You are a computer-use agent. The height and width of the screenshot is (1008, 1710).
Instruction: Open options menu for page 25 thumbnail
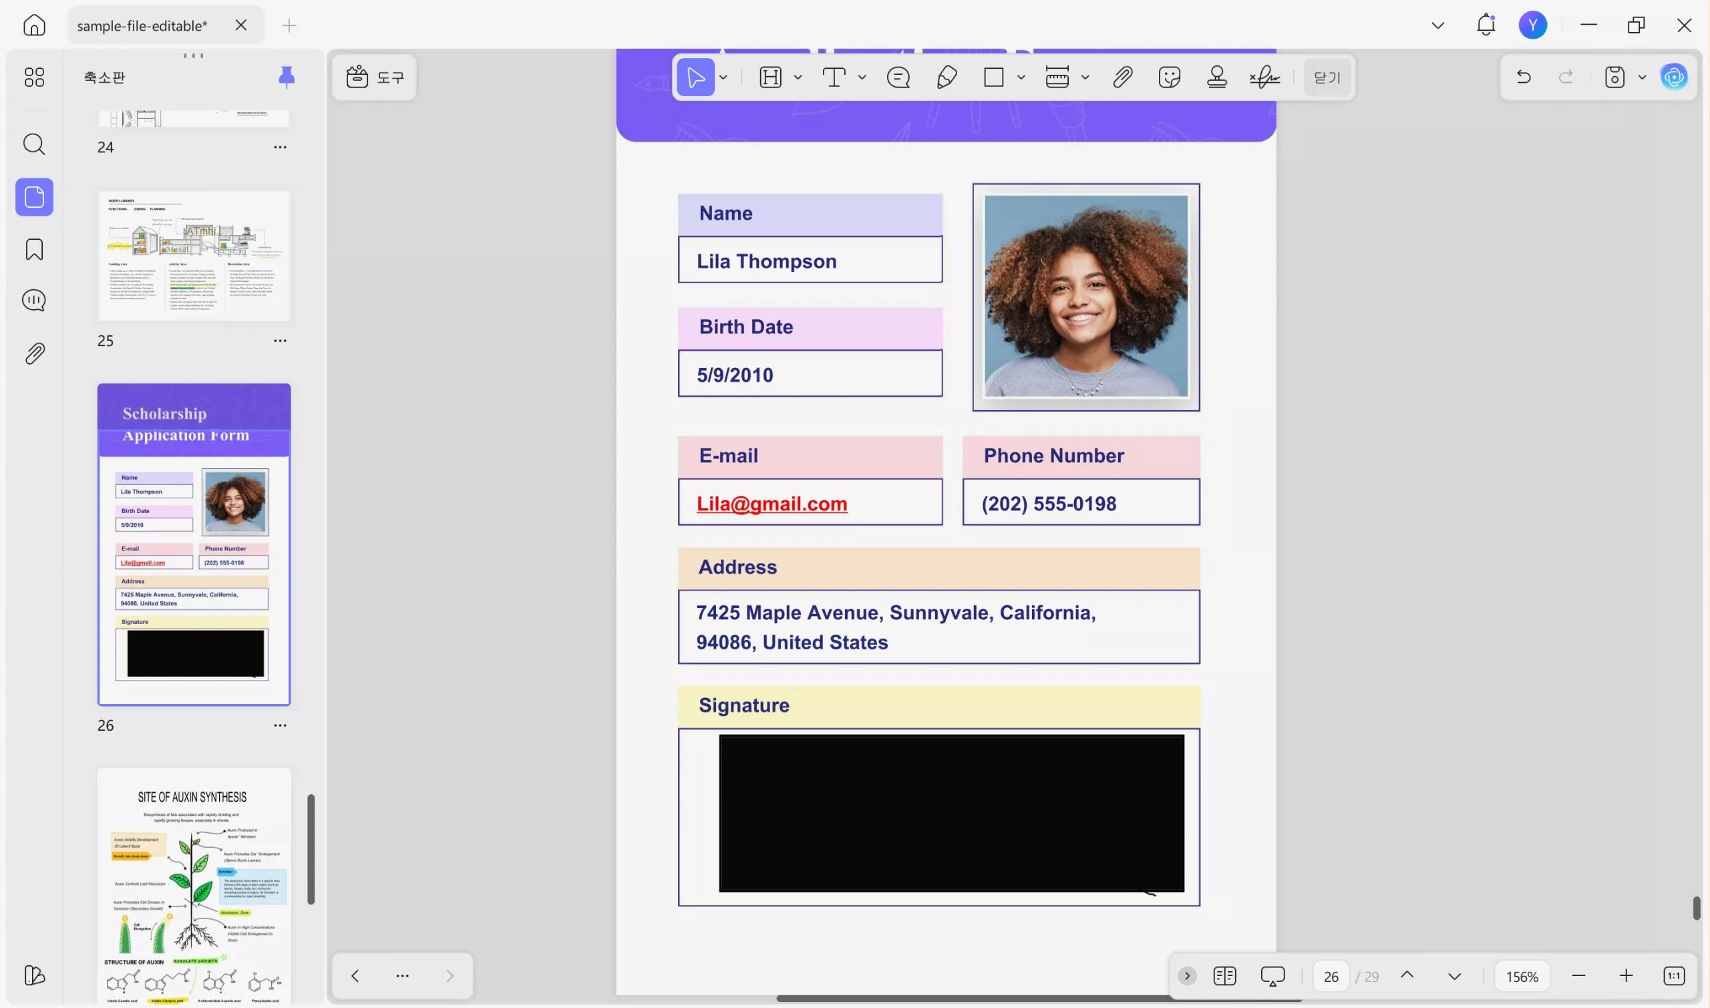tap(280, 340)
